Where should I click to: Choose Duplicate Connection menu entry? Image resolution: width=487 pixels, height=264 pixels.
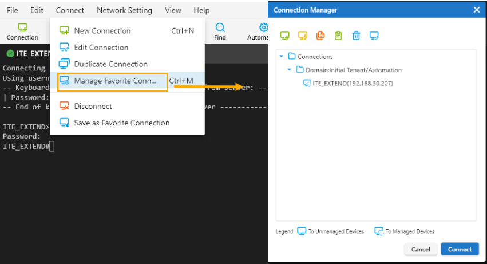[x=110, y=64]
